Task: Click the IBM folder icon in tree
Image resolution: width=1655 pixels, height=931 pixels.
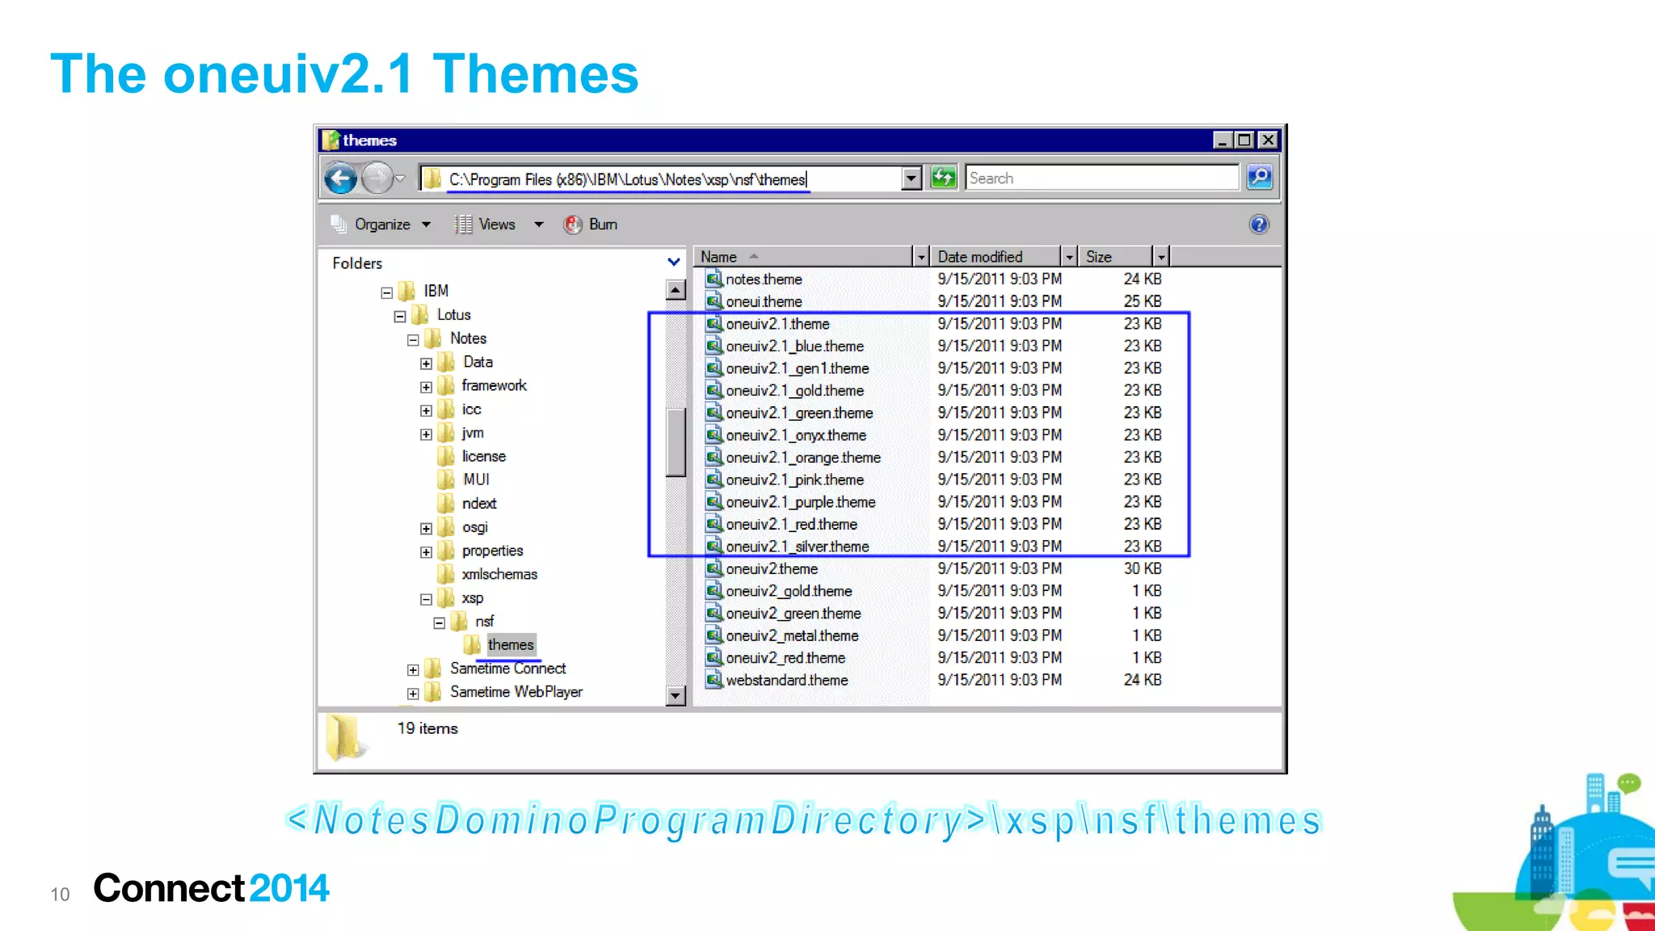Action: pyautogui.click(x=407, y=291)
